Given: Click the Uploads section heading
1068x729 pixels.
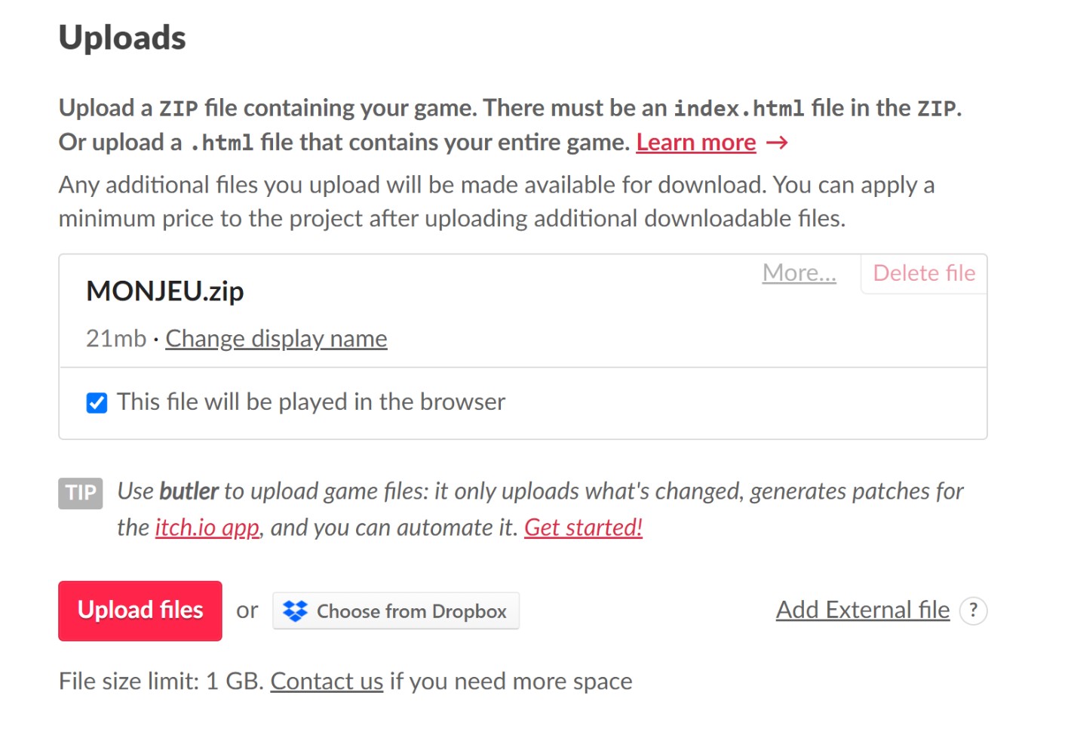Looking at the screenshot, I should 122,38.
